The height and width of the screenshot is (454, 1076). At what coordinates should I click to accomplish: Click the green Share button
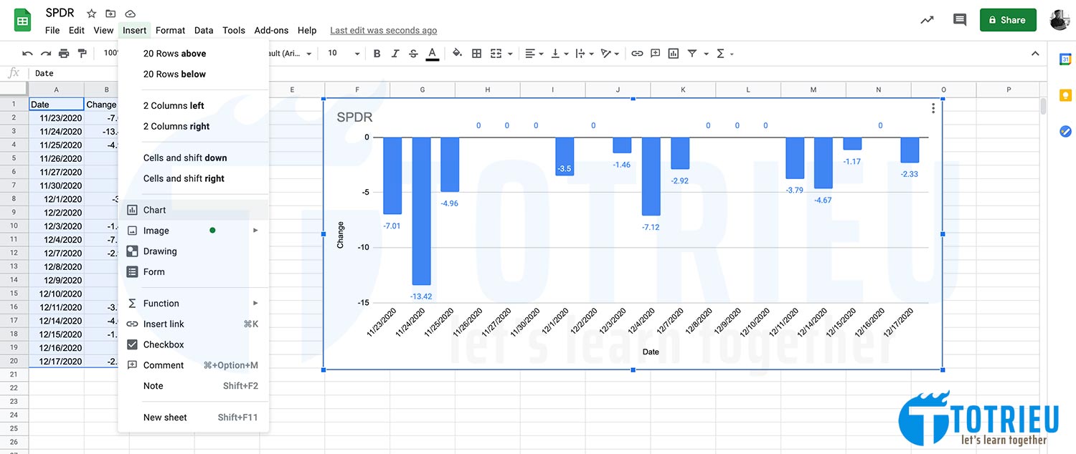click(x=1008, y=20)
